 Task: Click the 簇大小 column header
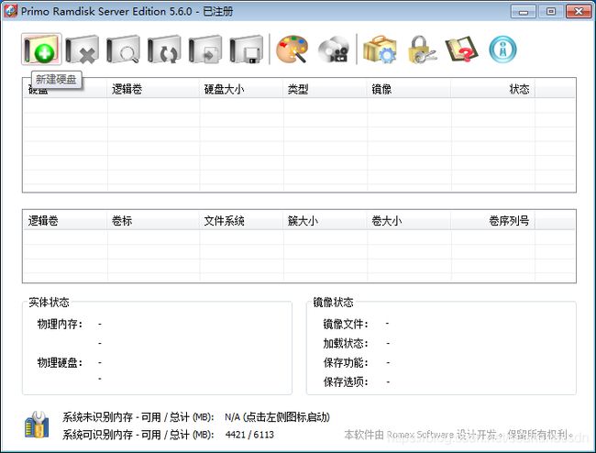(x=325, y=221)
